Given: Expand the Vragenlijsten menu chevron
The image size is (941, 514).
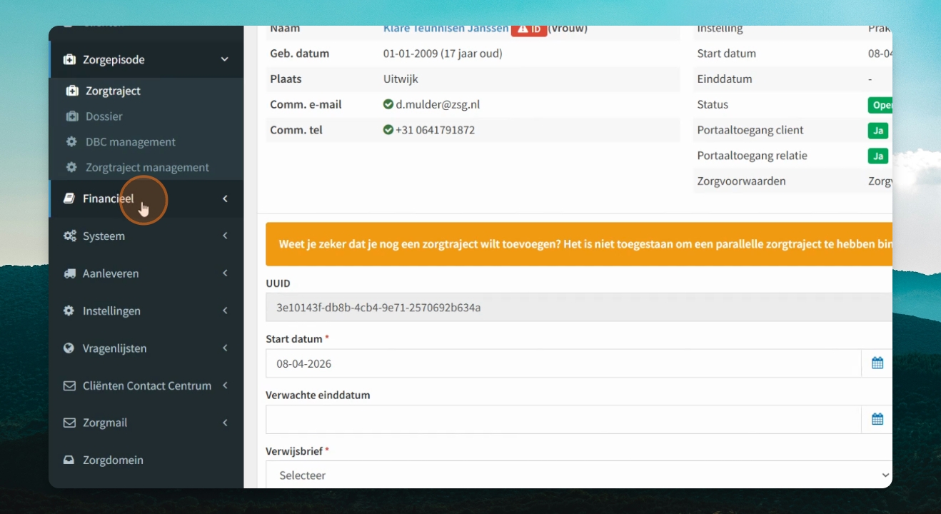Looking at the screenshot, I should [225, 348].
